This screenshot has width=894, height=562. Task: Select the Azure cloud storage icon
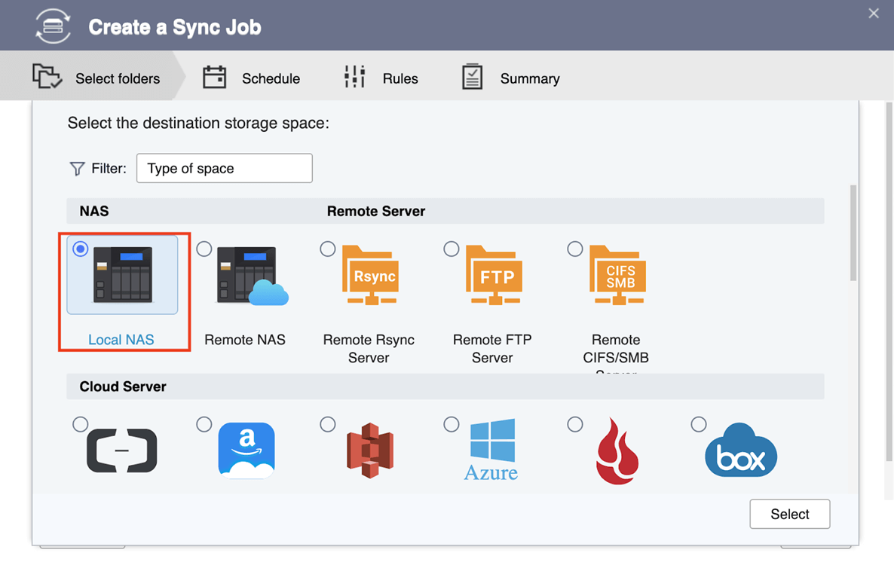click(491, 451)
